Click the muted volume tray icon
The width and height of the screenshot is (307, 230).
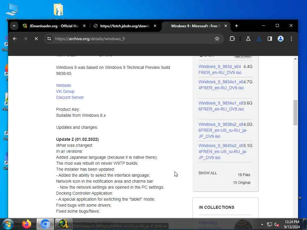pyautogui.click(x=276, y=225)
